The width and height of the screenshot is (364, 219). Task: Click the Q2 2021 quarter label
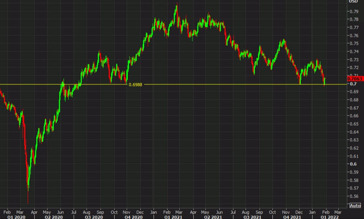coord(213,217)
